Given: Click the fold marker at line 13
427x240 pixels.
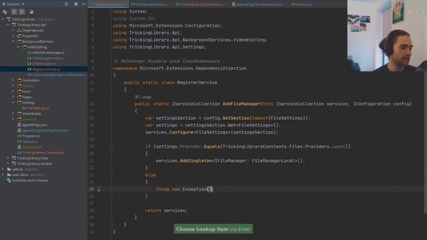Looking at the screenshot, I should click(111, 104).
